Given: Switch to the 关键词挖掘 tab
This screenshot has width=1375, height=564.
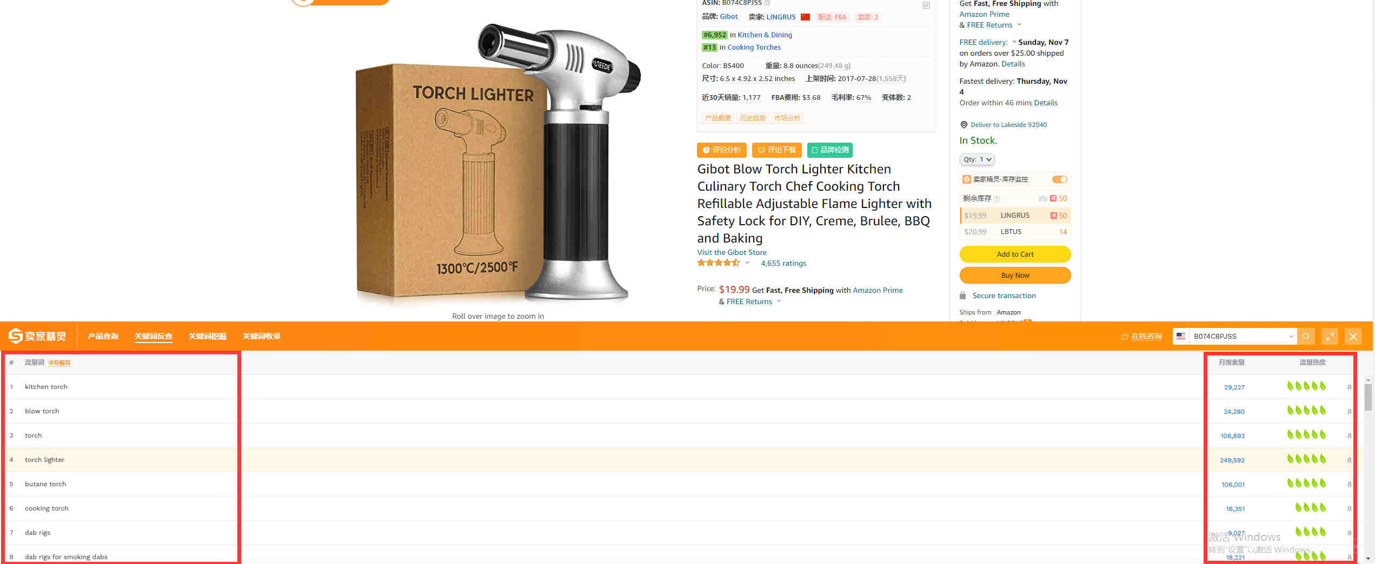Looking at the screenshot, I should 208,336.
